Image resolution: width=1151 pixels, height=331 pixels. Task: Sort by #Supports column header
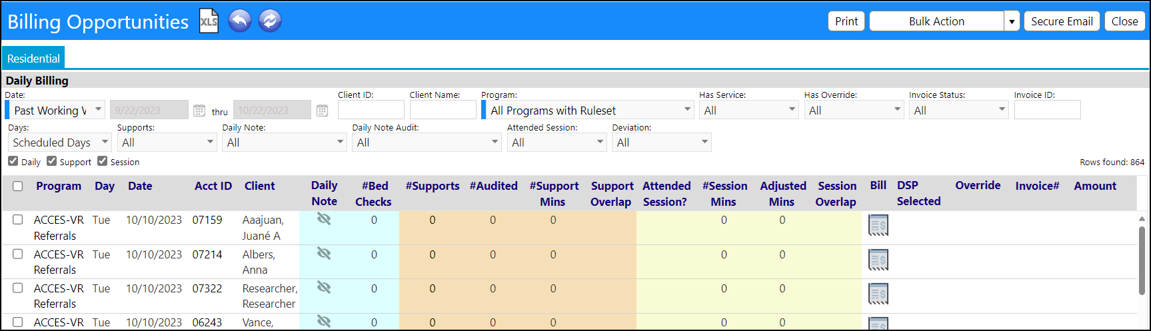(x=433, y=186)
